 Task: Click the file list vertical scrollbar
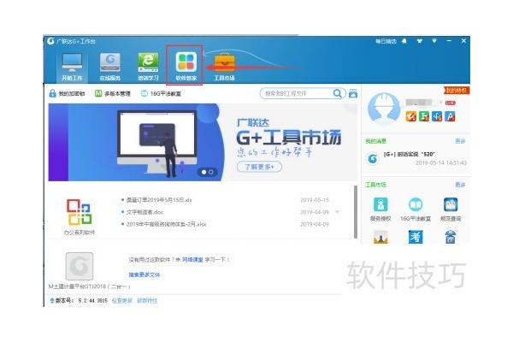click(x=356, y=212)
